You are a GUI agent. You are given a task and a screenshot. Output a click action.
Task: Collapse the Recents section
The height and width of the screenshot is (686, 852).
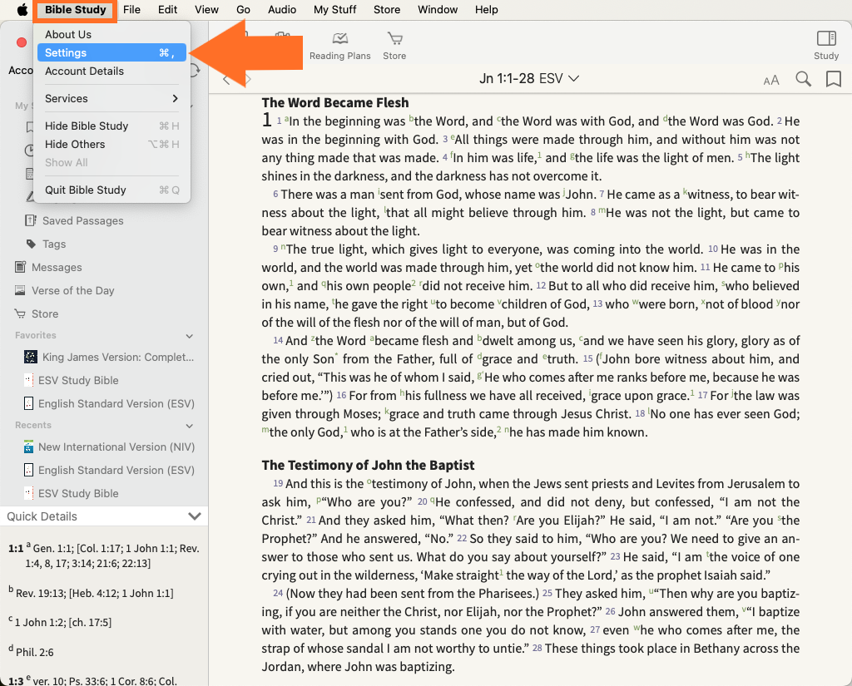coord(190,426)
